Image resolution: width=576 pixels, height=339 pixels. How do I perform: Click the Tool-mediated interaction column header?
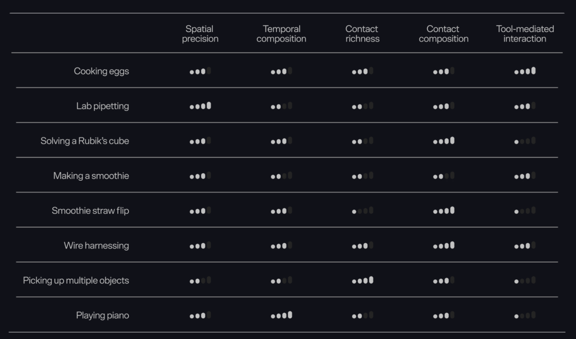(525, 34)
